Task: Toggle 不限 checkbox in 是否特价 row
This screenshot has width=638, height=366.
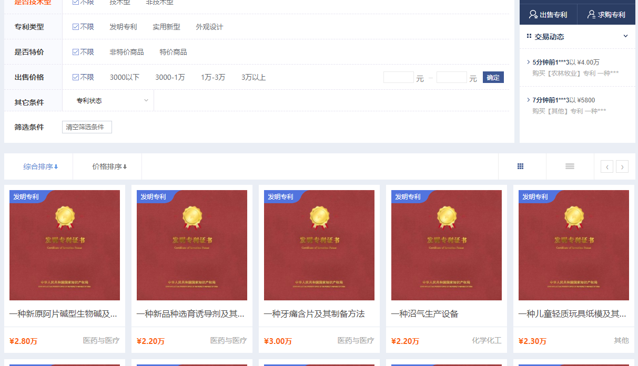Action: click(76, 52)
